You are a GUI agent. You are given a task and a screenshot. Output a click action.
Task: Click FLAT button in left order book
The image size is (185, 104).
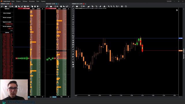click(x=33, y=9)
